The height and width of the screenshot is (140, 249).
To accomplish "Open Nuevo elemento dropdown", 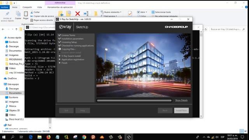I will pos(111,12).
